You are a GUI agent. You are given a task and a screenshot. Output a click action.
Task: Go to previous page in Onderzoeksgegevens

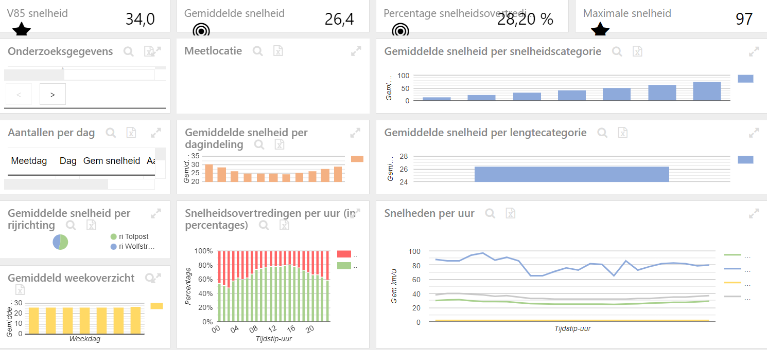[x=19, y=94]
